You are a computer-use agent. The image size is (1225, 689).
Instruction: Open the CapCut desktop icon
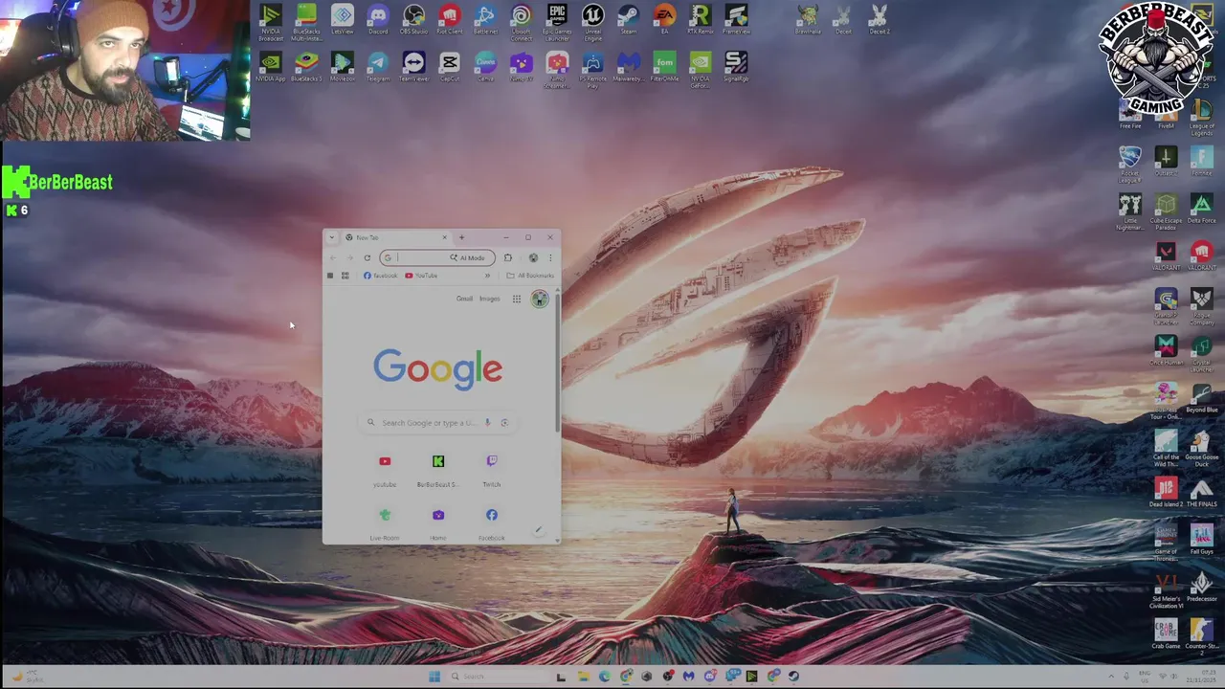click(x=450, y=67)
